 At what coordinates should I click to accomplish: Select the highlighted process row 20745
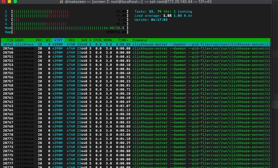(136, 44)
